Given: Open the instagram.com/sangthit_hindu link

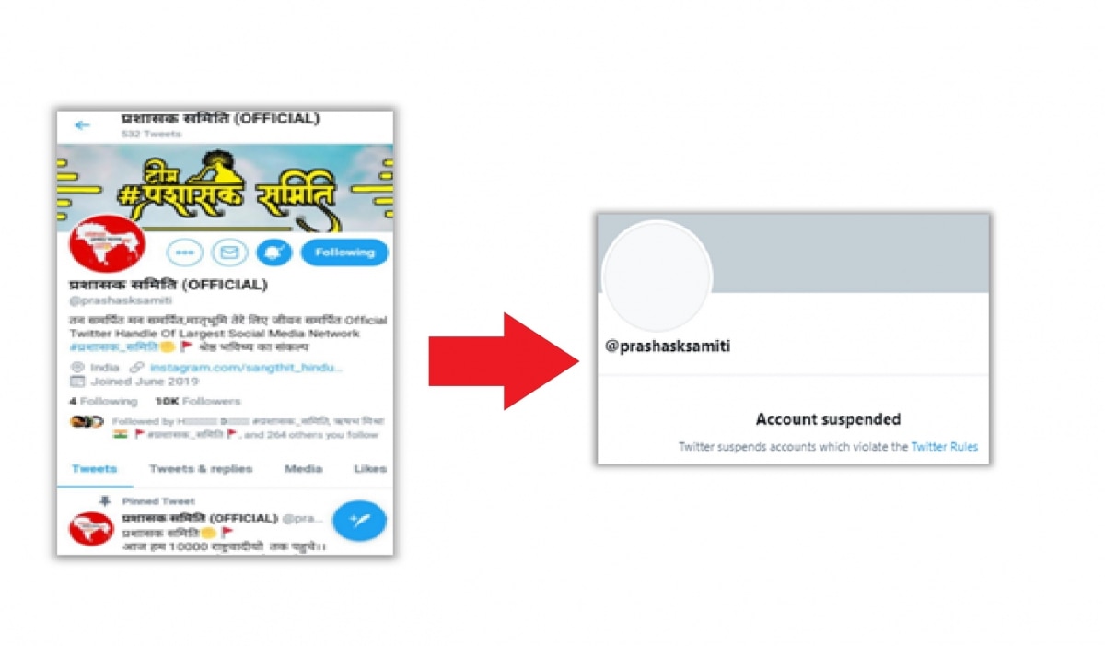Looking at the screenshot, I should [x=246, y=367].
